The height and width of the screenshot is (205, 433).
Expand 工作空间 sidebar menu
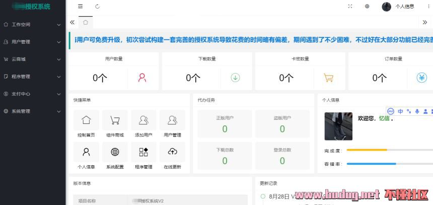click(33, 25)
